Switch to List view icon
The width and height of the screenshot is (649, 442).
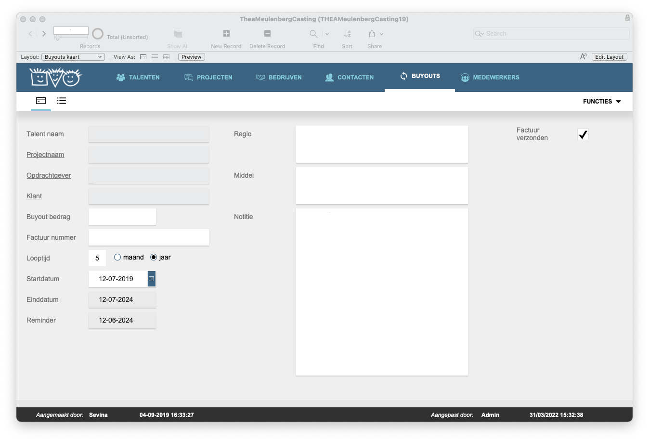[x=155, y=57]
